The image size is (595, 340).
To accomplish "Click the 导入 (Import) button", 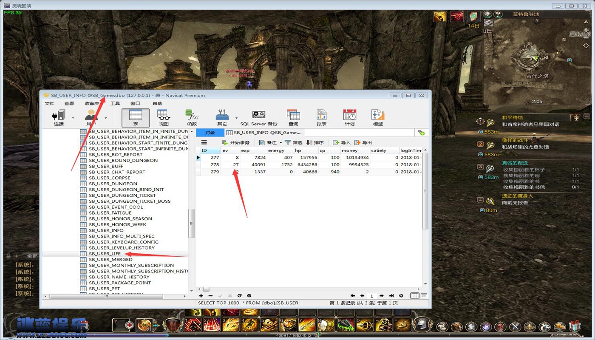I will [342, 142].
